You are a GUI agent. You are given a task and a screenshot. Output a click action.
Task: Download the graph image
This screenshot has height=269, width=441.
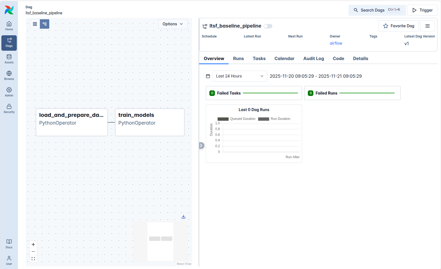pyautogui.click(x=183, y=217)
